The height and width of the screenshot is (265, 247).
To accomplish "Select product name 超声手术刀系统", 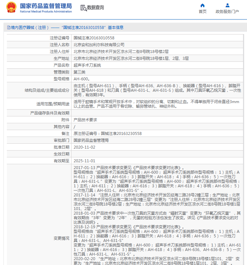I will tap(87, 65).
